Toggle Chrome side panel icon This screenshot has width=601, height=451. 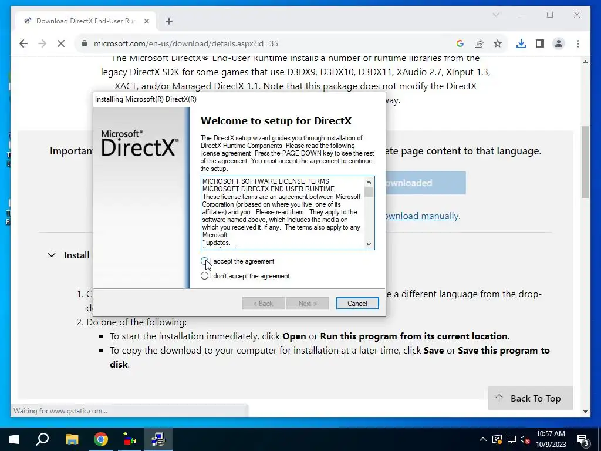[540, 43]
